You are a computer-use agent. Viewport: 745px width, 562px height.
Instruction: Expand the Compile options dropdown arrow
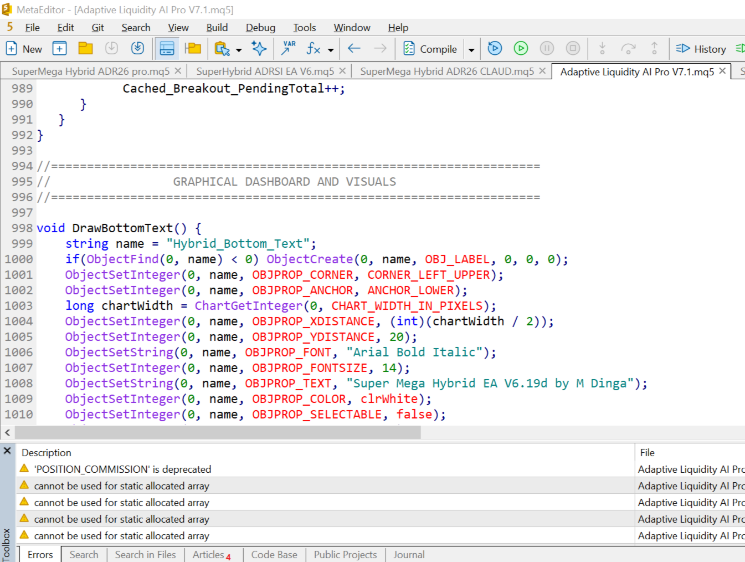pyautogui.click(x=471, y=50)
